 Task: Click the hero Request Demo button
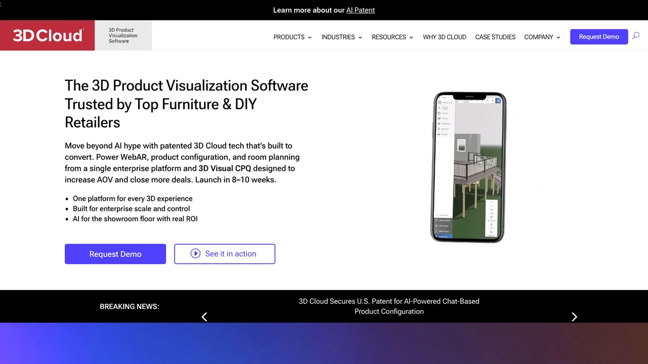coord(115,254)
